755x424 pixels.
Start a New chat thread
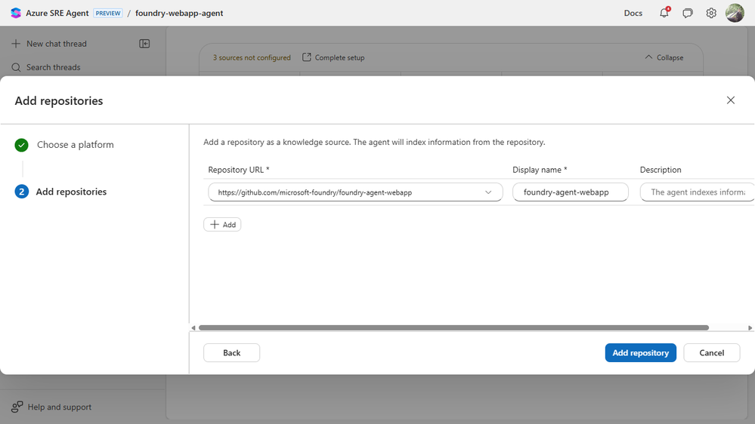pos(49,44)
